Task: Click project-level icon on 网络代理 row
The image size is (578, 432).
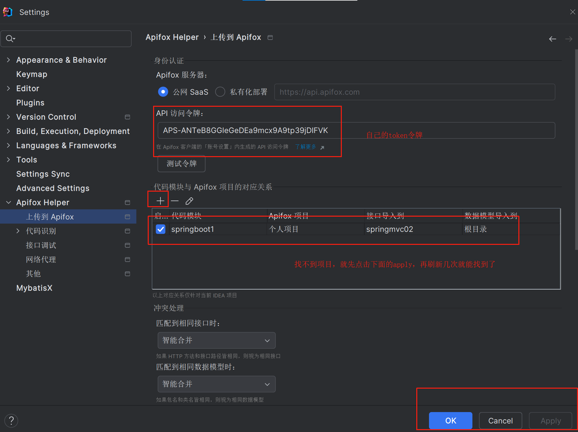Action: 127,259
